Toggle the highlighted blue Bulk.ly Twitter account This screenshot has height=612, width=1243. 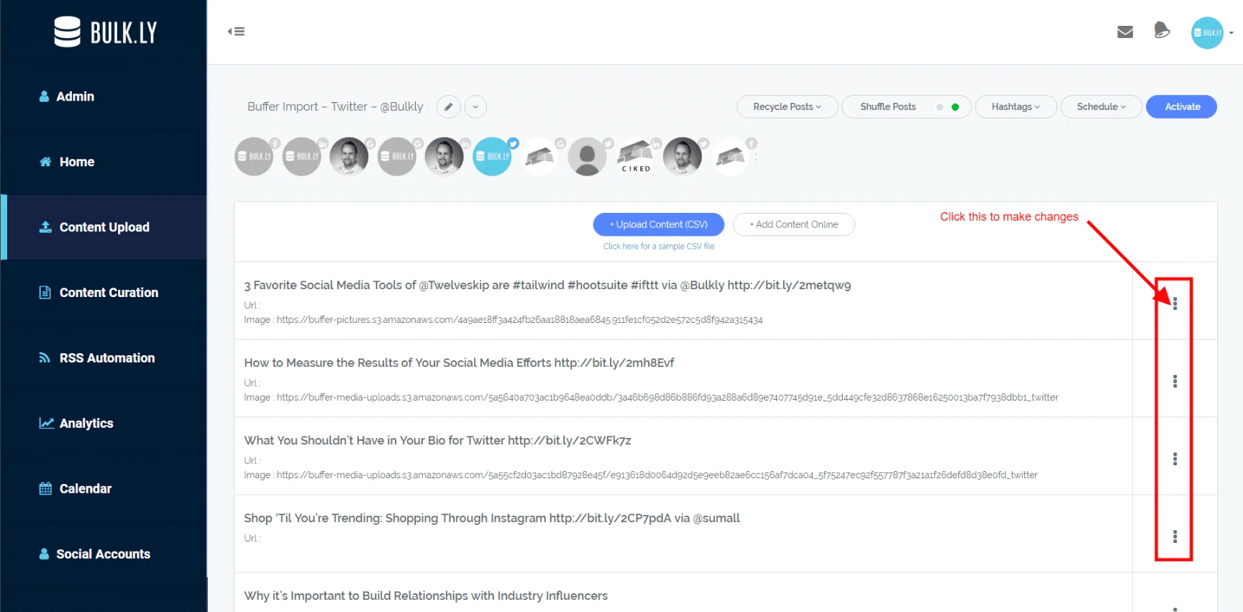click(x=492, y=156)
